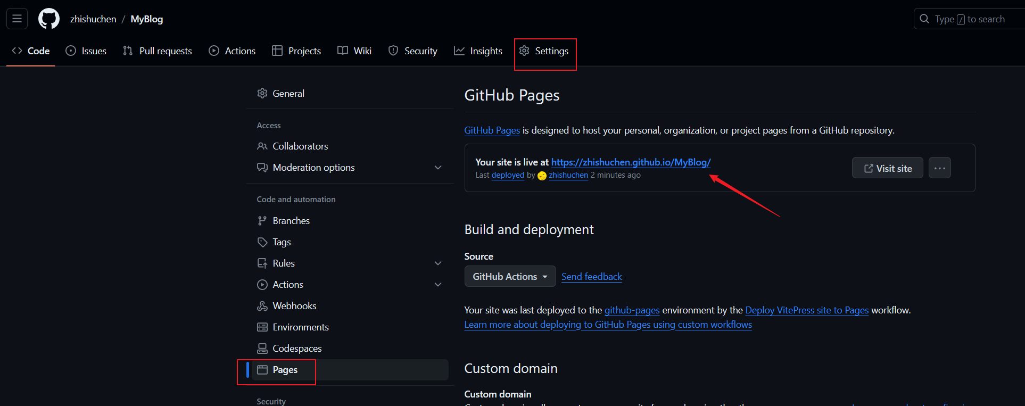Image resolution: width=1025 pixels, height=406 pixels.
Task: Expand the Moderation options chevron
Action: tap(438, 168)
